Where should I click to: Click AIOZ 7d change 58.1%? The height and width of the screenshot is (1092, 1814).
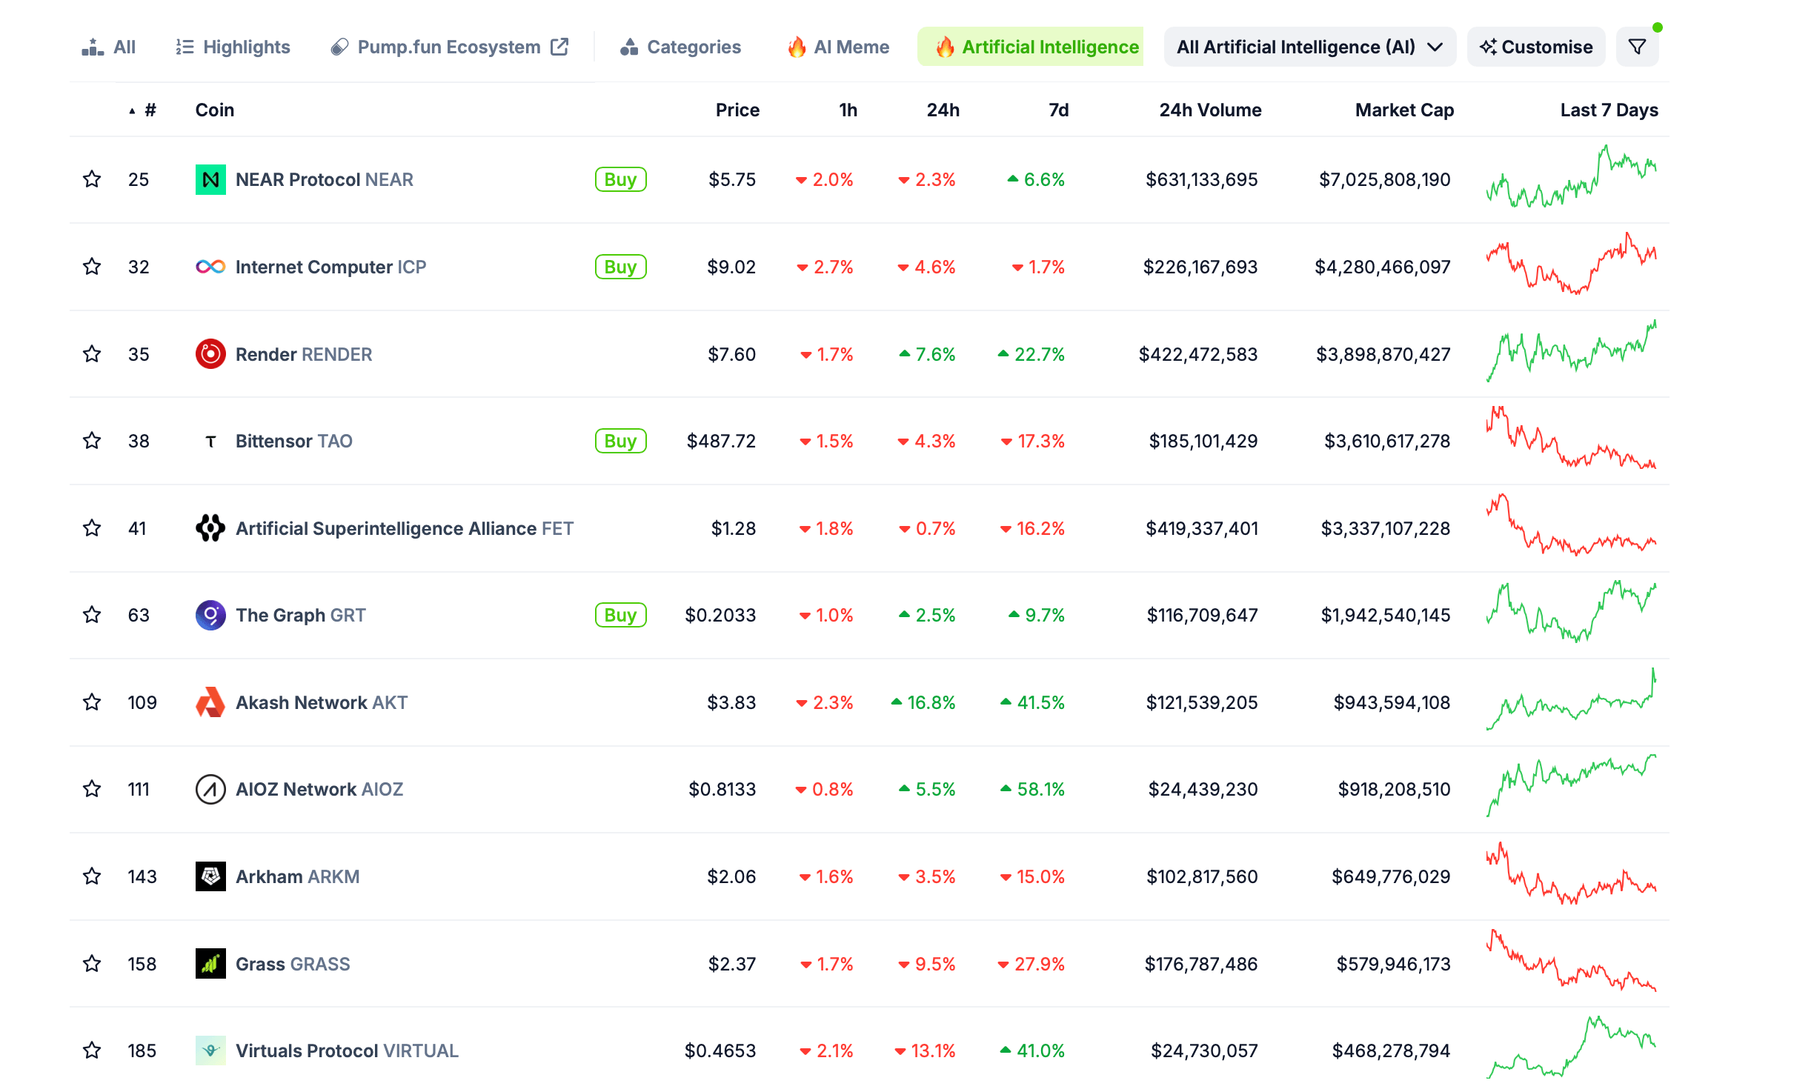1032,789
